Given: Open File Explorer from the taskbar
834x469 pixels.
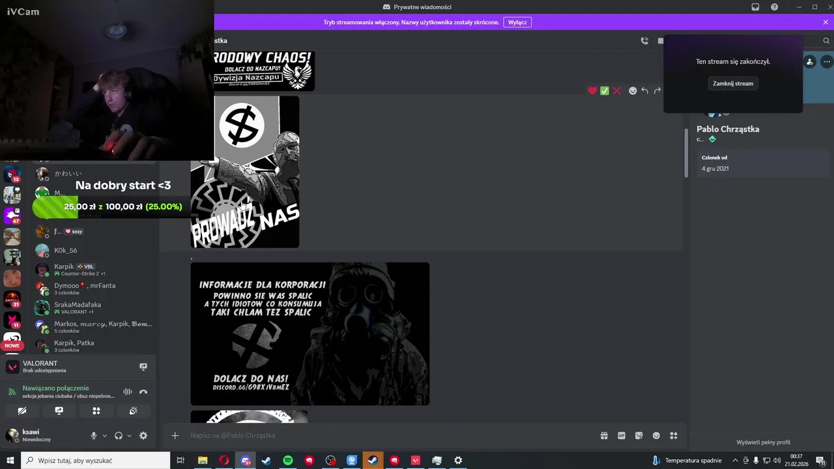Looking at the screenshot, I should pyautogui.click(x=203, y=461).
